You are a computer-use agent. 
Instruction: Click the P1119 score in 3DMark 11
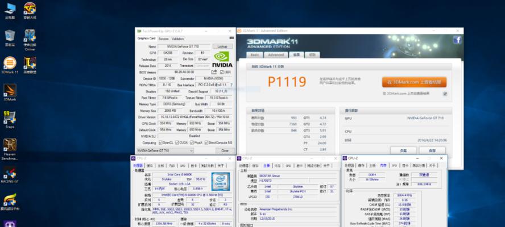click(287, 82)
